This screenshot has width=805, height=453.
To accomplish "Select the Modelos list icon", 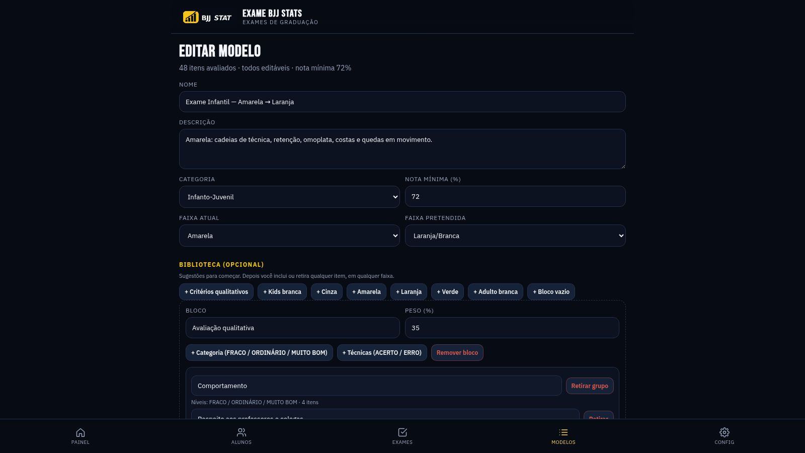I will pos(563,432).
